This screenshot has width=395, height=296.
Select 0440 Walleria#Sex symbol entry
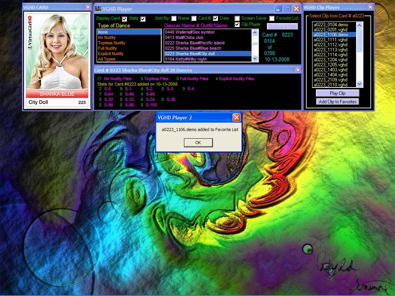pyautogui.click(x=208, y=32)
